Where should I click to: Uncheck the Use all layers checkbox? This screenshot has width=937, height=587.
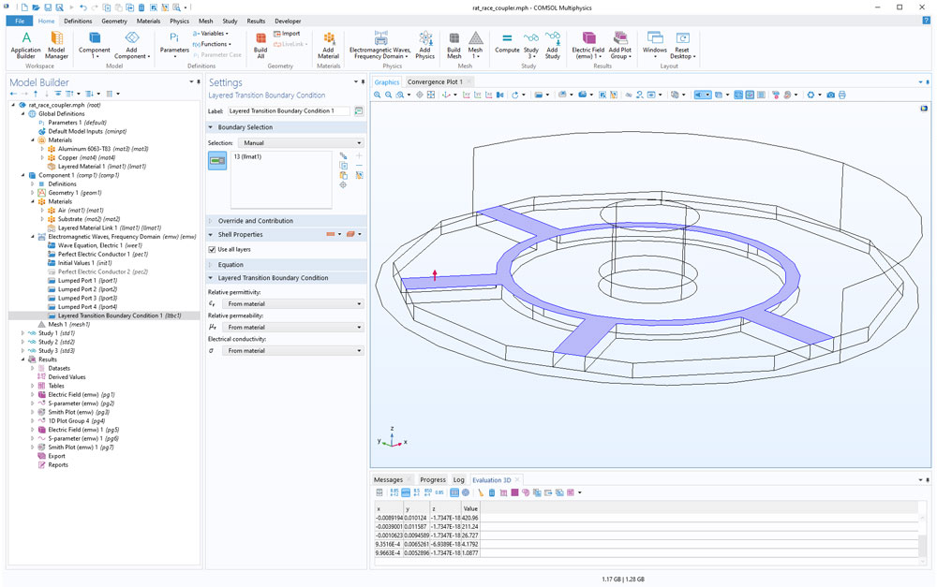pos(212,250)
